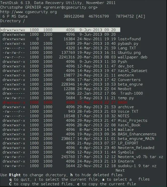This screenshot has height=187, width=167.
Task: Click the grenier@cgsecurity.org email address
Action: click(x=70, y=7)
